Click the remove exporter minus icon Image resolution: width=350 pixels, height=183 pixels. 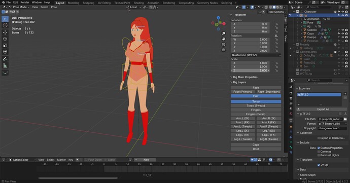point(345,97)
